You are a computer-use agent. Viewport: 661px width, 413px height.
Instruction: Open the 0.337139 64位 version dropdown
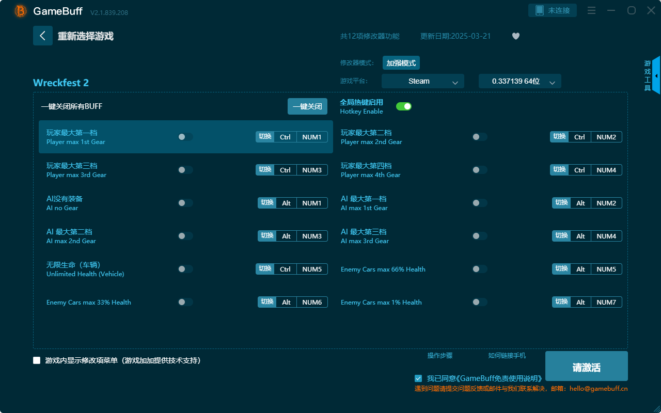(520, 81)
